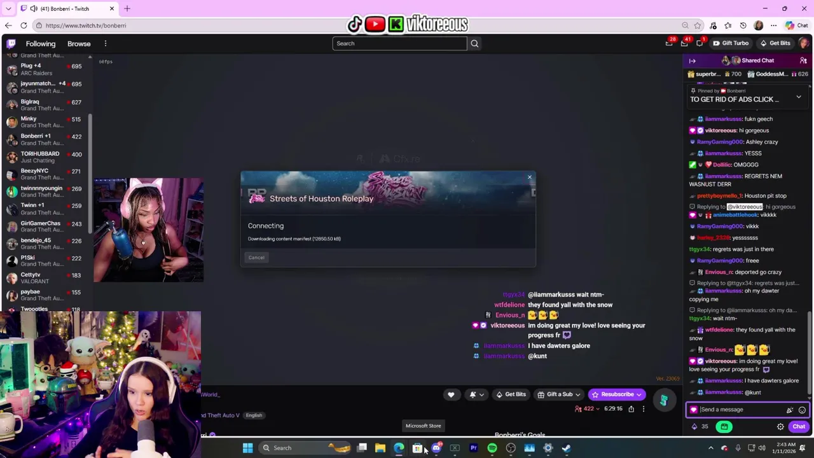Click the heart follow button under stream
Viewport: 814px width, 458px height.
(451, 394)
